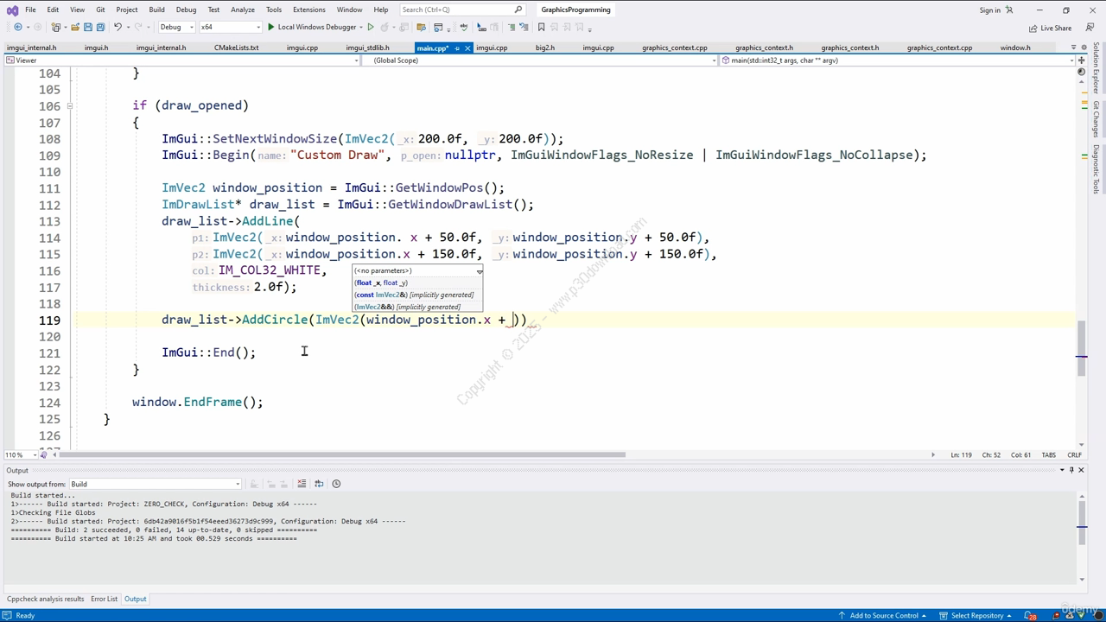Expand the Local Windows Debugger dropdown arrow
The image size is (1106, 622).
click(x=361, y=27)
